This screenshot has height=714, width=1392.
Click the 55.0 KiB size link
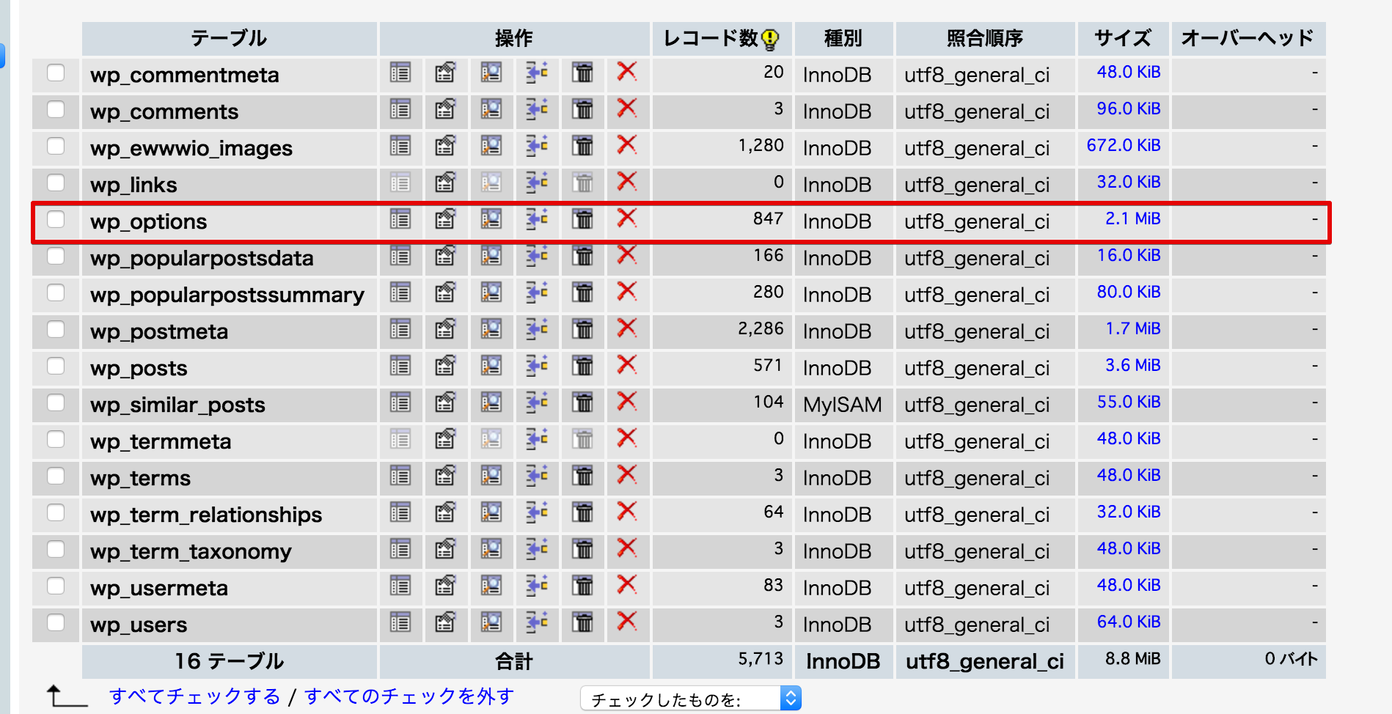pyautogui.click(x=1129, y=402)
